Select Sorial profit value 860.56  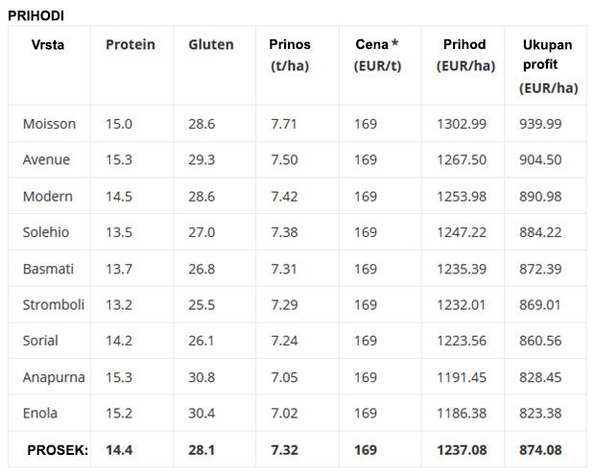[x=540, y=341]
